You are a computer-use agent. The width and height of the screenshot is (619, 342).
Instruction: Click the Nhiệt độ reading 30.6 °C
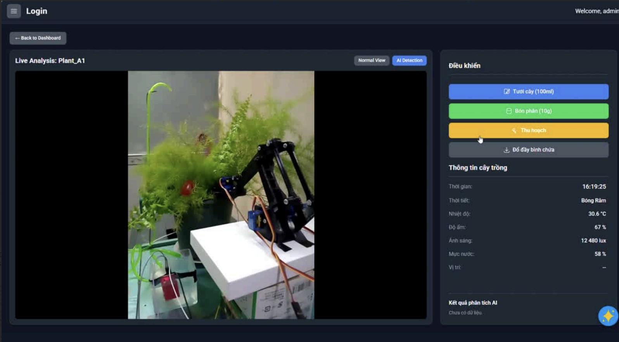[597, 214]
